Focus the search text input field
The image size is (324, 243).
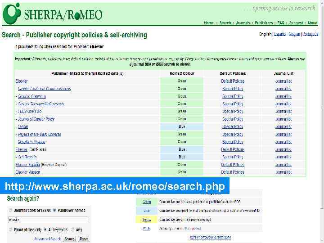tap(48, 220)
